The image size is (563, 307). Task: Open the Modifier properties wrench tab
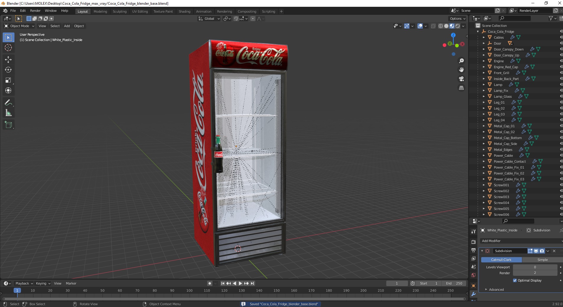[473, 294]
